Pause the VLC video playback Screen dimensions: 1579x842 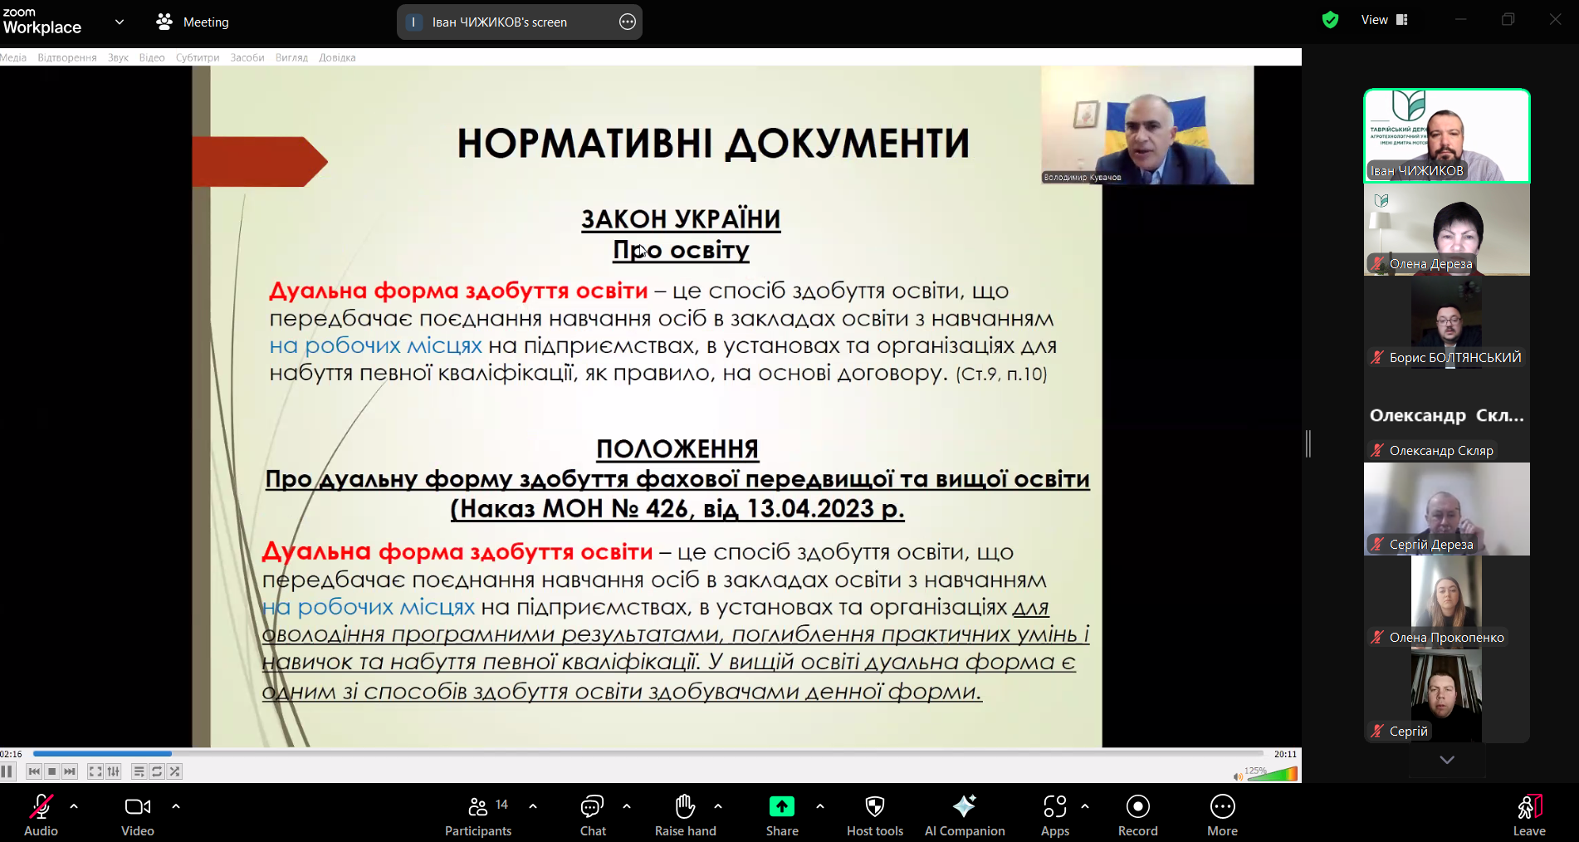pyautogui.click(x=7, y=771)
